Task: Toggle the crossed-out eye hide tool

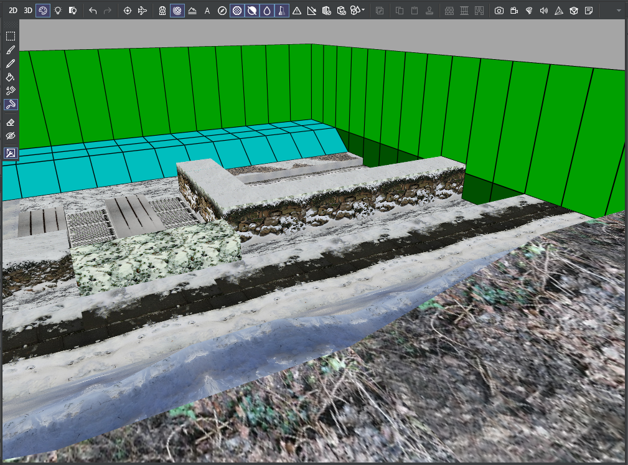Action: pos(11,136)
